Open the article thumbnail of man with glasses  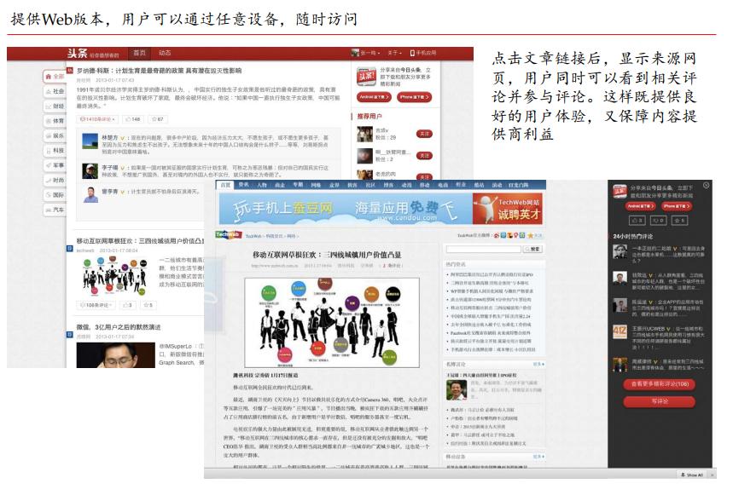click(116, 355)
